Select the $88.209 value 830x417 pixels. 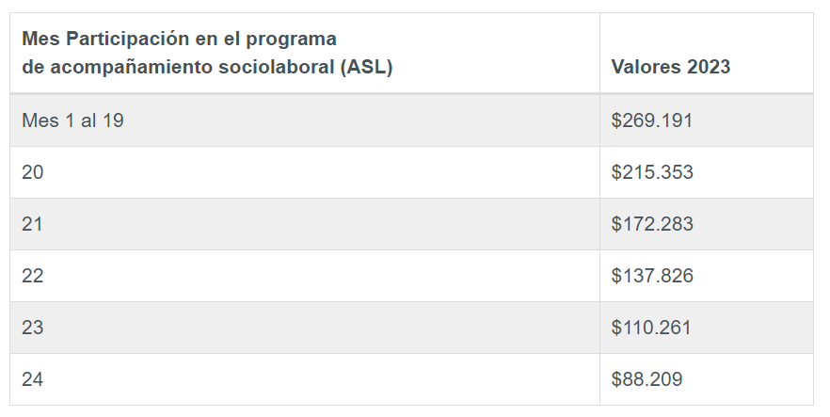click(x=646, y=379)
